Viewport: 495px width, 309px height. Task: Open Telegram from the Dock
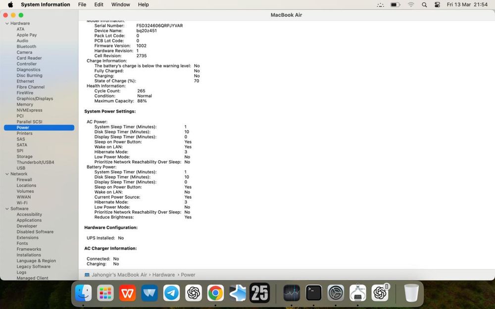point(171,293)
